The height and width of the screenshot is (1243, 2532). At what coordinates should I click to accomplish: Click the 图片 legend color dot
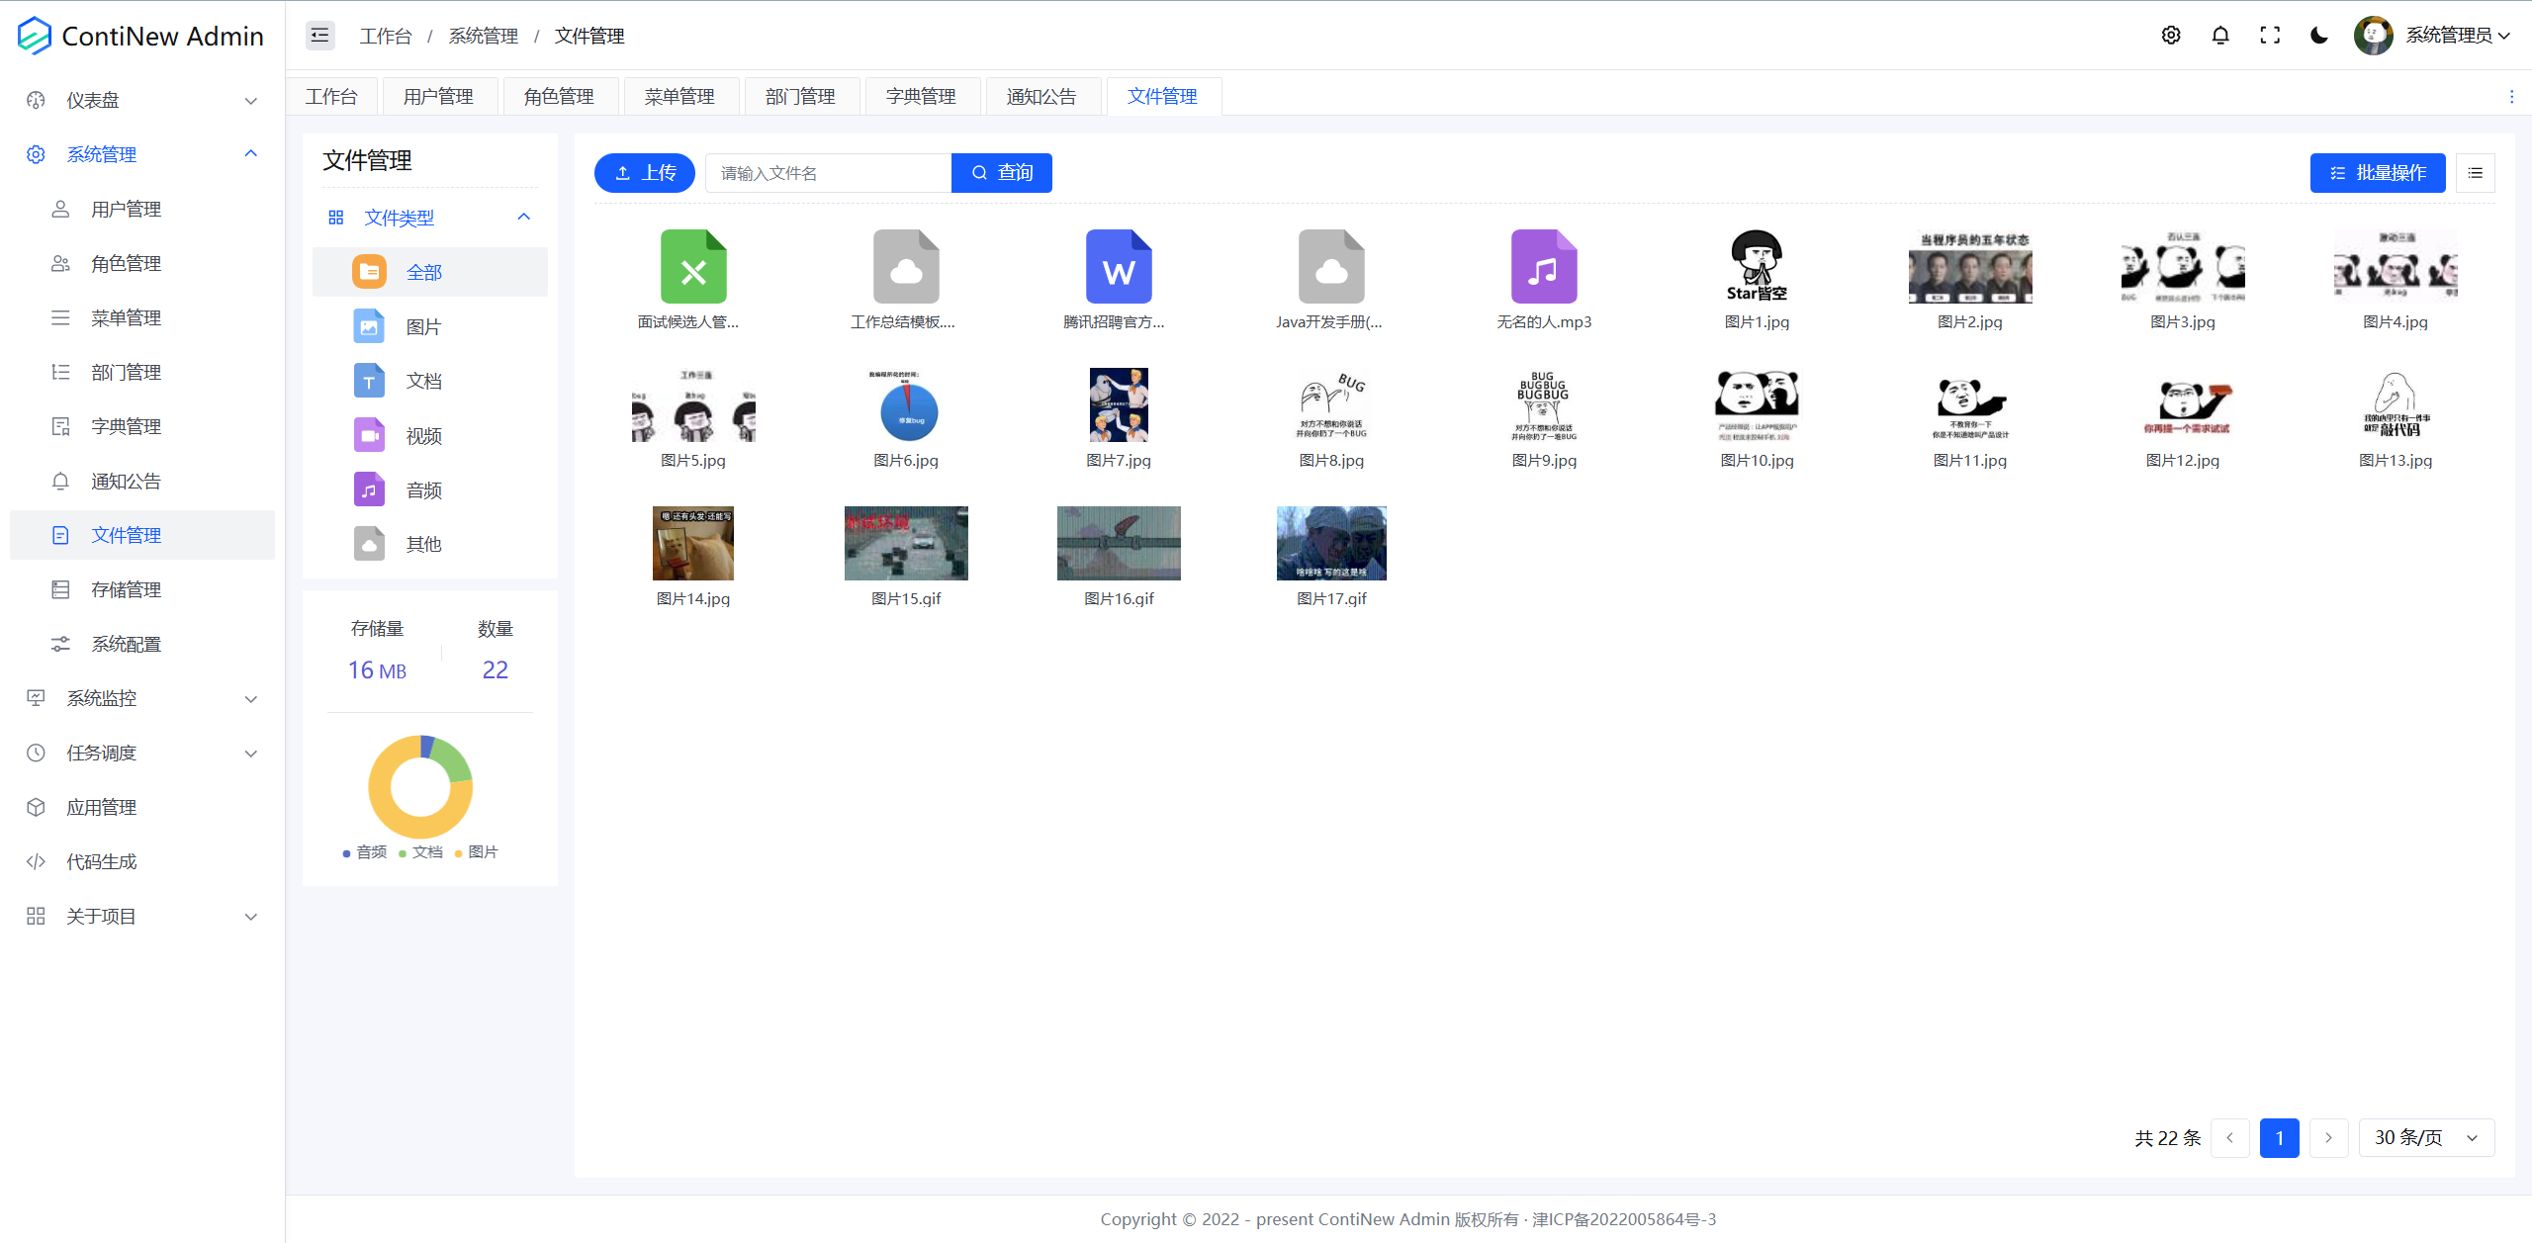tap(458, 853)
